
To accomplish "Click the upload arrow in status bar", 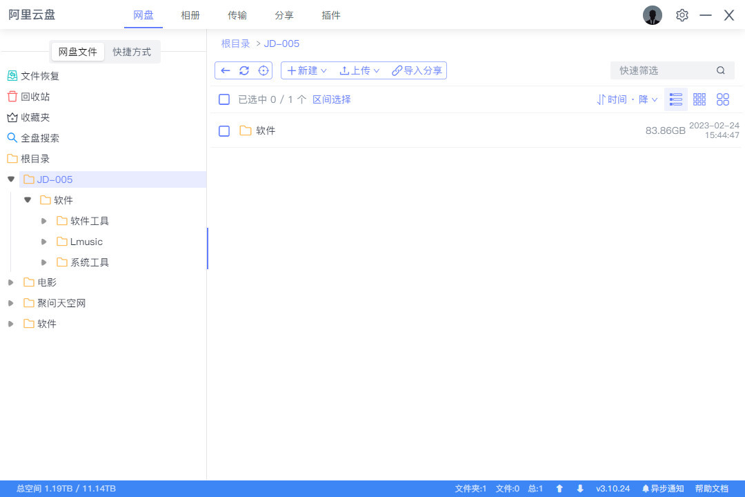I will point(559,489).
